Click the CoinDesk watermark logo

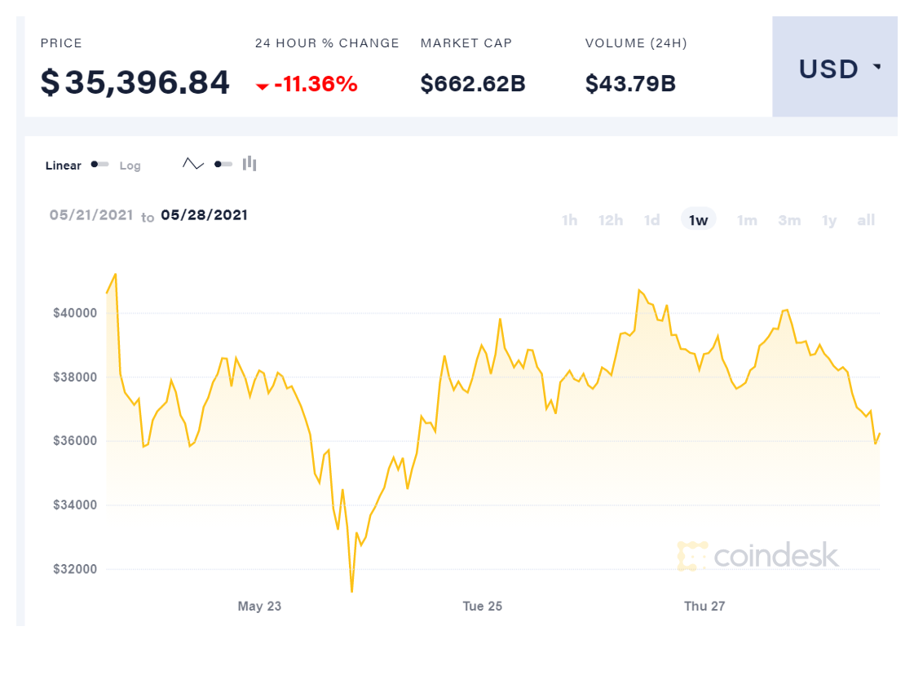tap(757, 555)
